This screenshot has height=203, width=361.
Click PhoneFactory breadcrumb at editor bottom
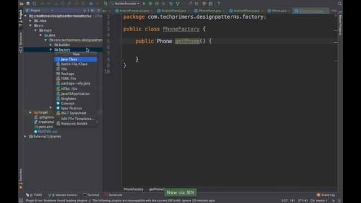point(134,189)
